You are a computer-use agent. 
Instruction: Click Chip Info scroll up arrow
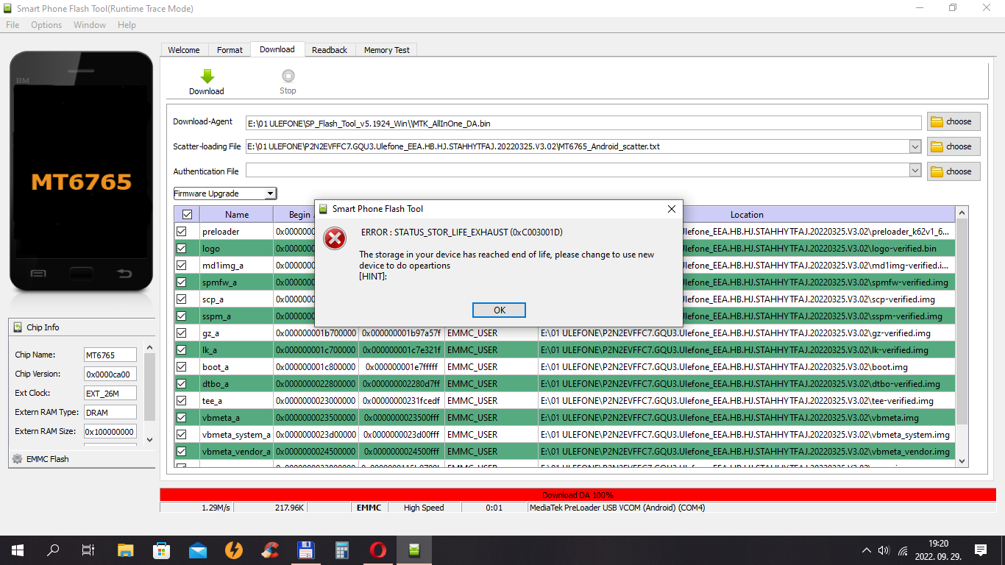150,348
